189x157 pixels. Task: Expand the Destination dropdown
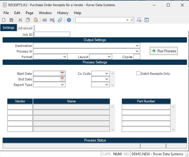point(137,46)
